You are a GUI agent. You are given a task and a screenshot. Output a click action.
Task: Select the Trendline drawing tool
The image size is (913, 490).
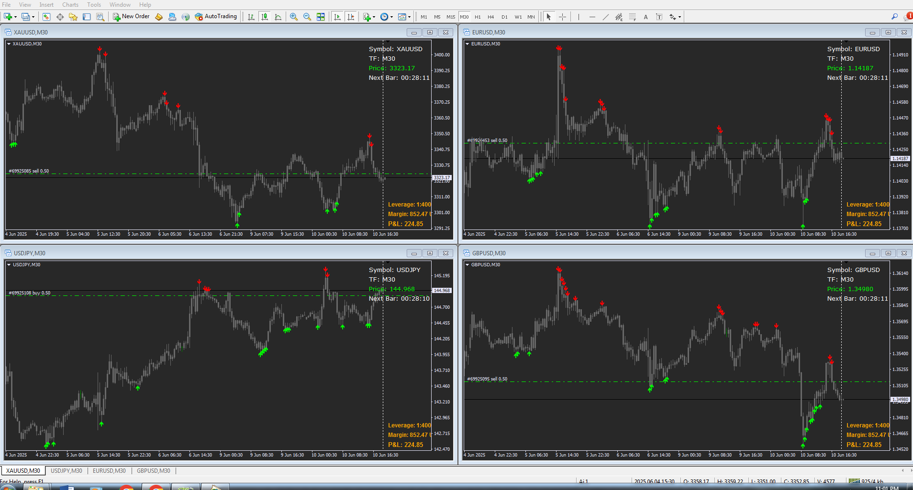(x=605, y=17)
